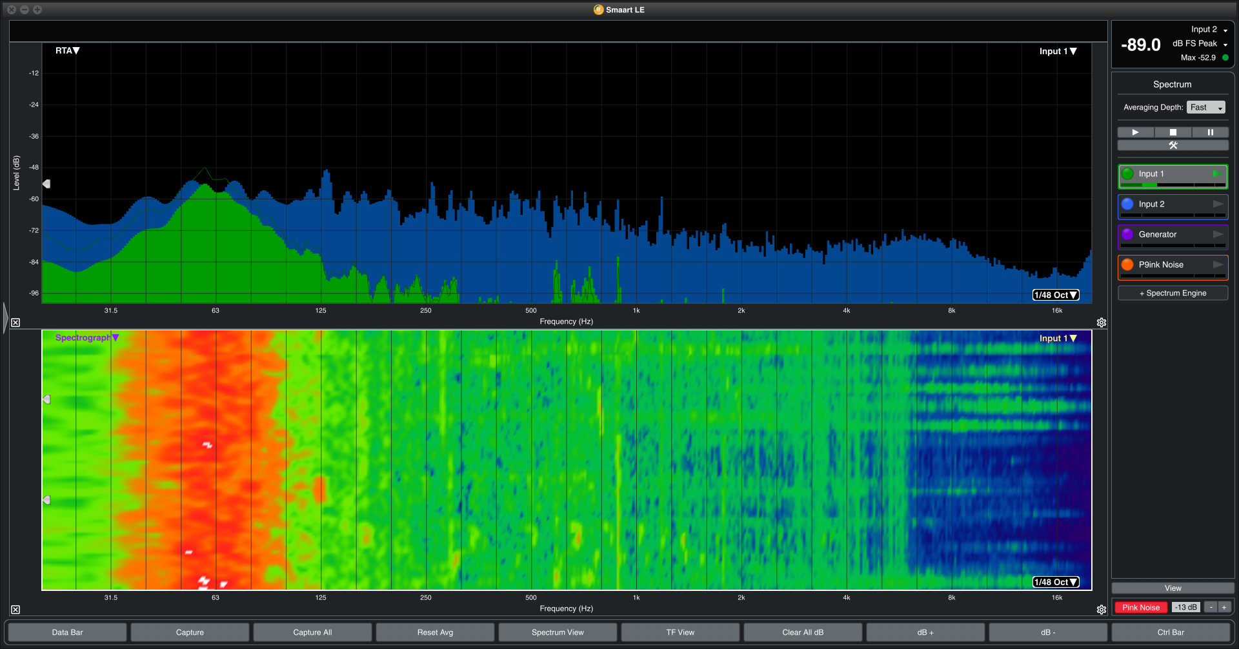
Task: Open Averaging Depth Fast dropdown
Action: 1206,107
